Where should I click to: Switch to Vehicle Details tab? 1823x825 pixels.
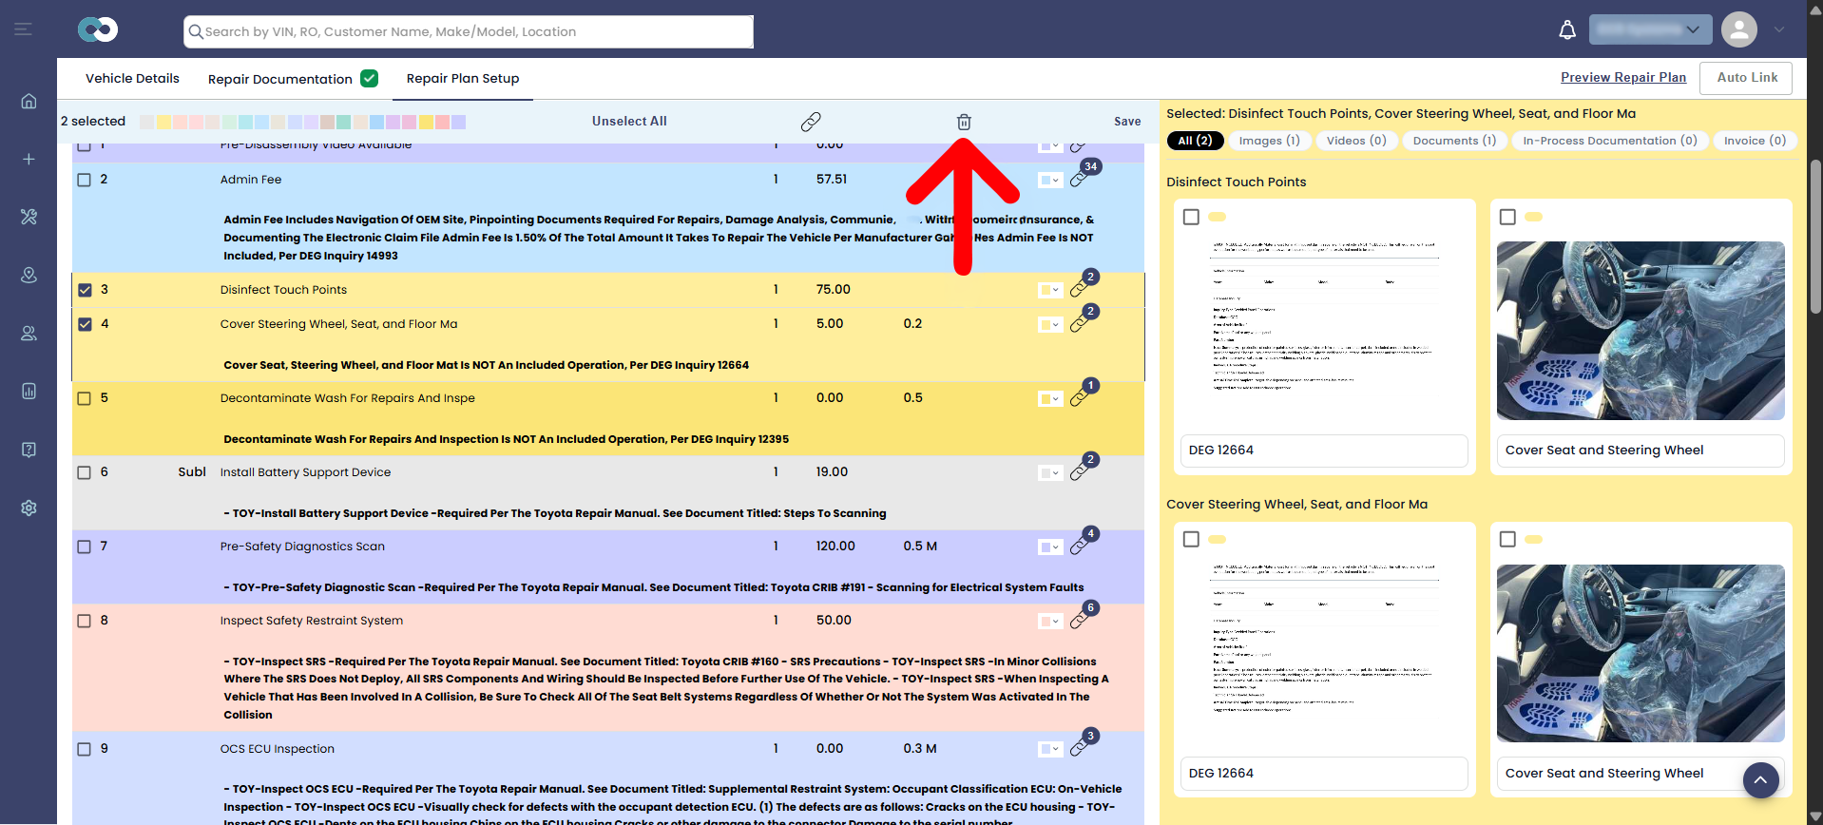click(132, 78)
